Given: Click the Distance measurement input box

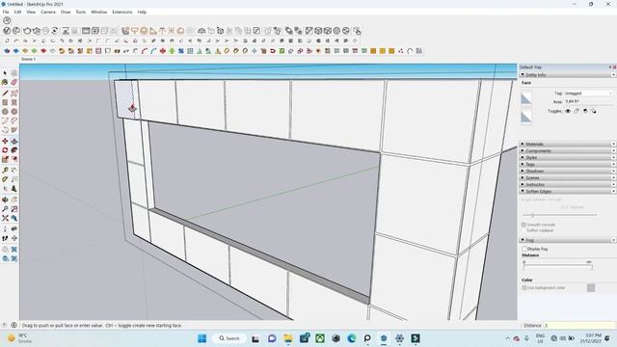Looking at the screenshot, I should pos(579,326).
